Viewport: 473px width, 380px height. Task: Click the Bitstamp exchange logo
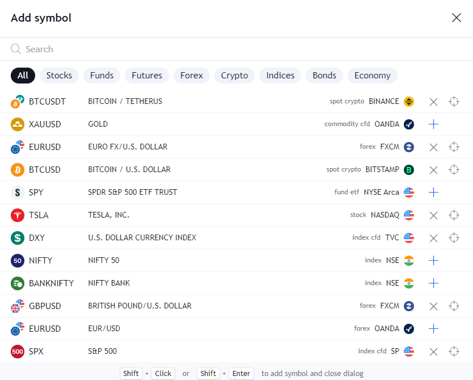(x=409, y=170)
